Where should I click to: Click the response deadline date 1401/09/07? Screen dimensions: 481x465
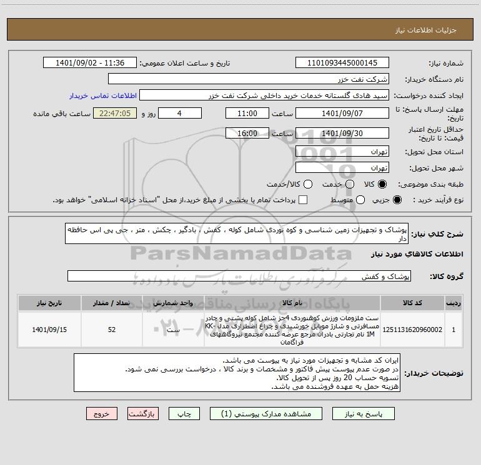click(342, 113)
